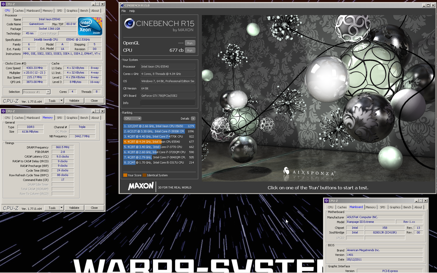Open Bench tab in top CPU-Z window

pos(84,11)
